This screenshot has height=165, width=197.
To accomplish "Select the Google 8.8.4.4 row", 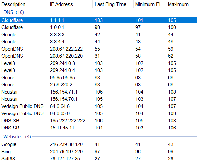I will [x=98, y=42].
